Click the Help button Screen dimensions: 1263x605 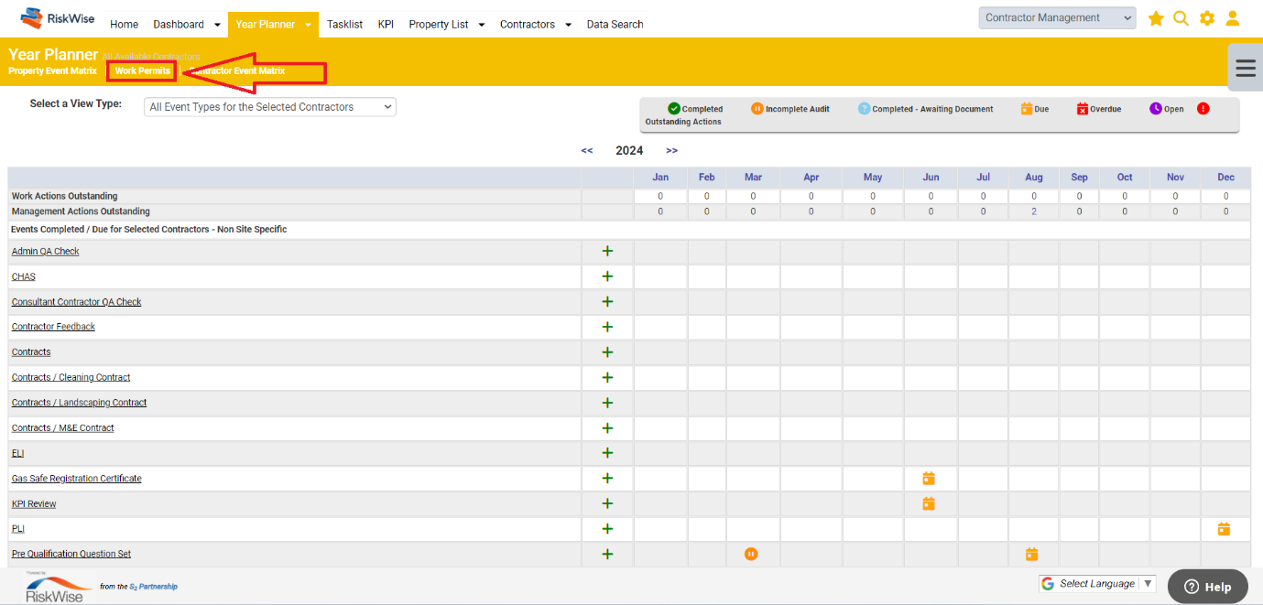point(1207,587)
